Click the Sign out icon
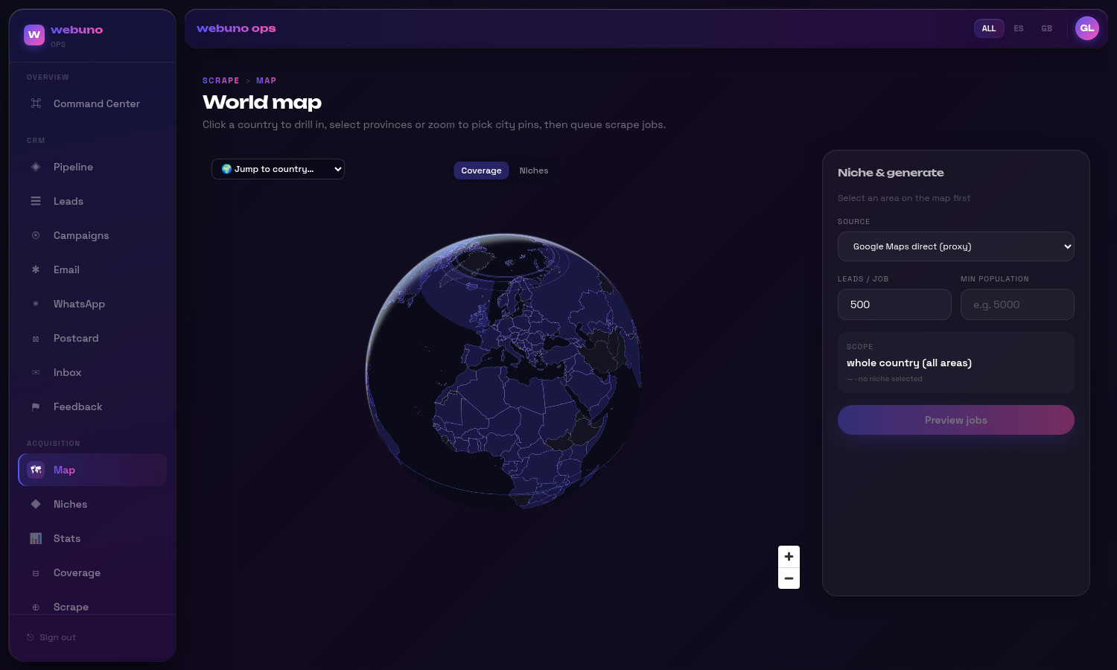This screenshot has width=1117, height=670. 31,637
